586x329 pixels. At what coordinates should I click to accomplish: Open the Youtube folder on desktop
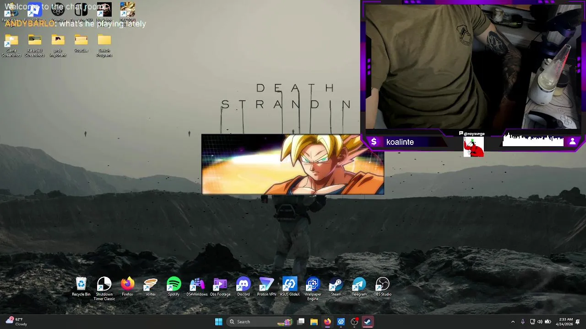click(x=81, y=44)
